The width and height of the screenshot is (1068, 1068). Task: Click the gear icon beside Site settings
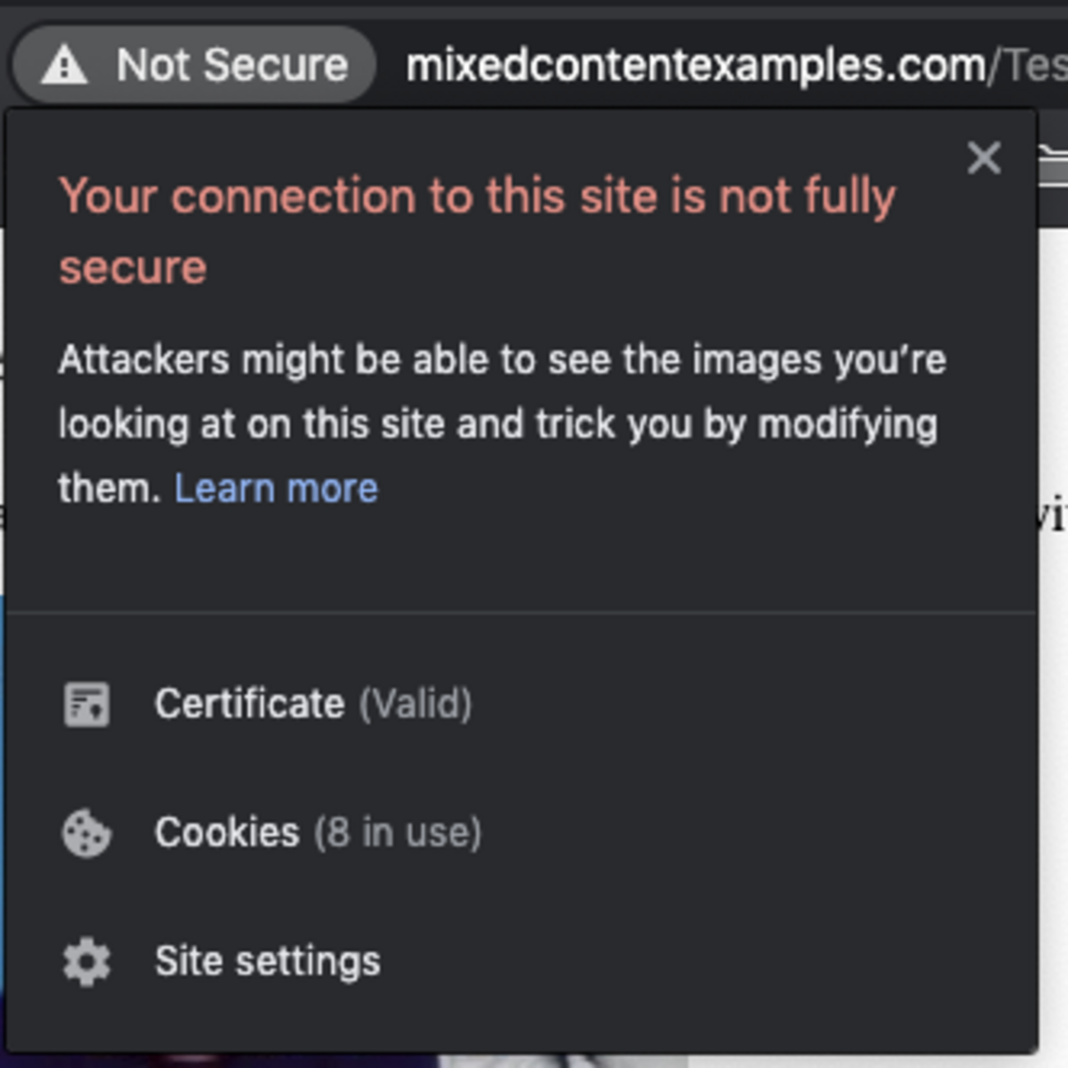pyautogui.click(x=86, y=962)
